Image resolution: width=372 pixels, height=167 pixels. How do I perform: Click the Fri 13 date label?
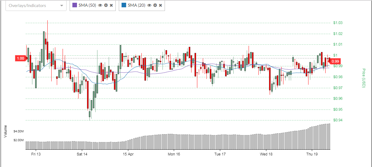pos(36,154)
